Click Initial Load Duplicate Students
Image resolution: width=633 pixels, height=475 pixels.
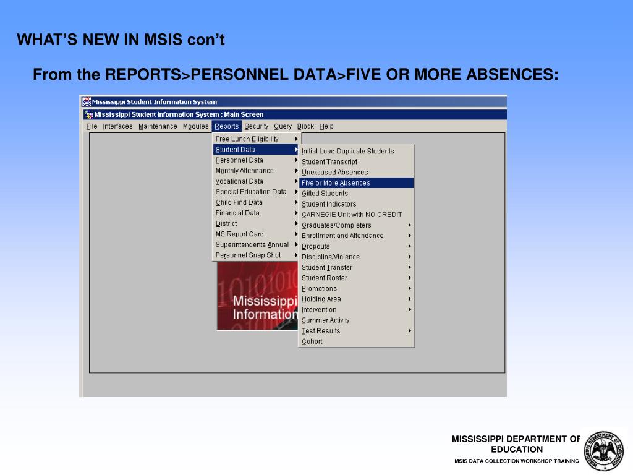(357, 151)
